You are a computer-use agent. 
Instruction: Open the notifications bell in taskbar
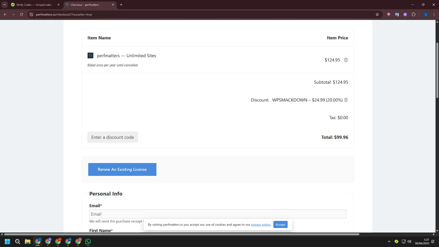click(x=433, y=241)
